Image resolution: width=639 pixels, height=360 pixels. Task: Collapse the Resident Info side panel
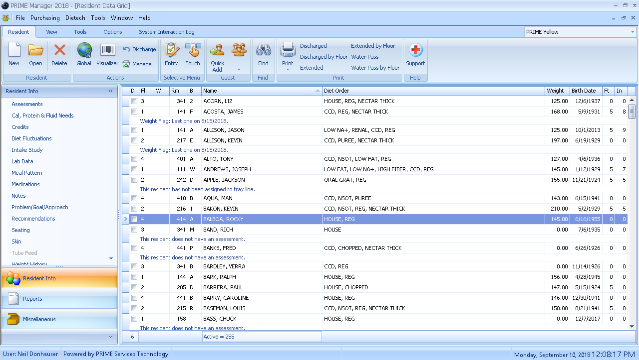tap(110, 91)
